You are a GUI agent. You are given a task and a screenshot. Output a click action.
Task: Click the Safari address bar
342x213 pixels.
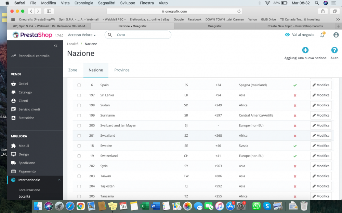(174, 11)
